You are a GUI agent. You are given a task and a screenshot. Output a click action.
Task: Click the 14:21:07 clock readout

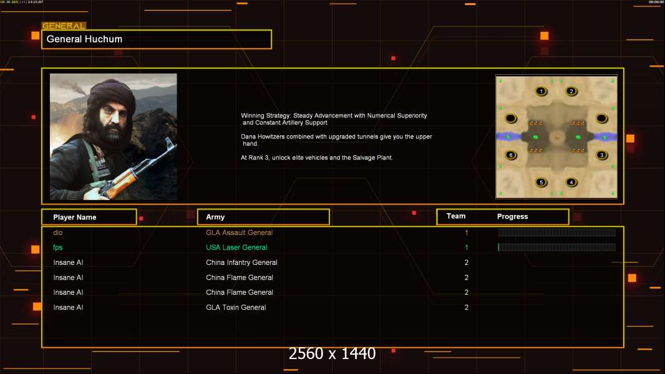coord(35,2)
